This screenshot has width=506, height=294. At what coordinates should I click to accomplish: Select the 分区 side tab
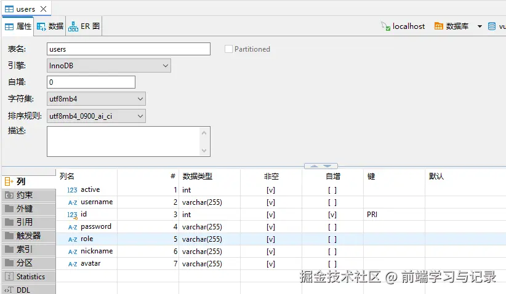tap(29, 263)
